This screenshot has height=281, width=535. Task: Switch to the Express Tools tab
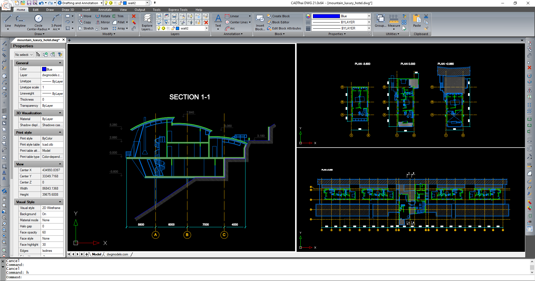(178, 10)
